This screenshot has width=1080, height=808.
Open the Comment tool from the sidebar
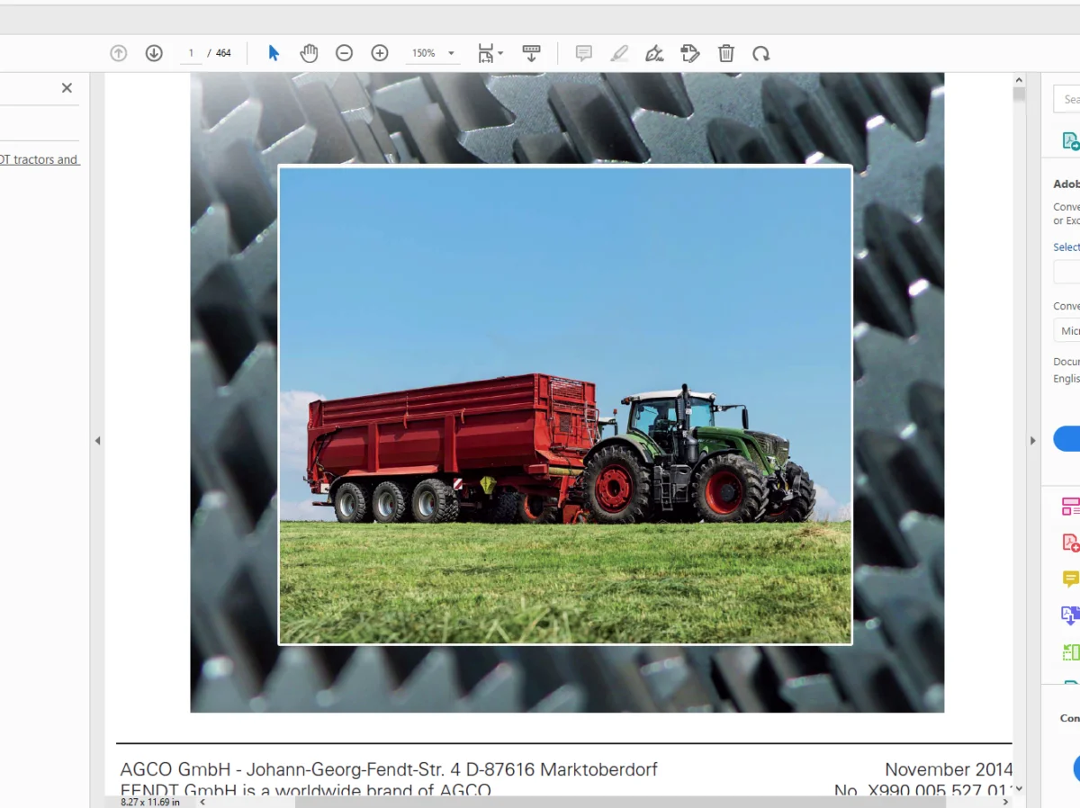click(x=1070, y=579)
